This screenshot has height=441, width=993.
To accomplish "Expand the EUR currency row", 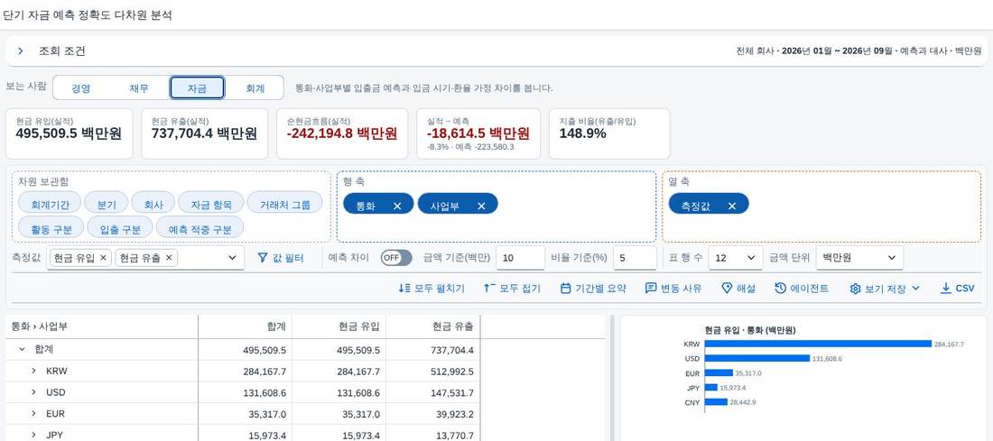I will (33, 414).
